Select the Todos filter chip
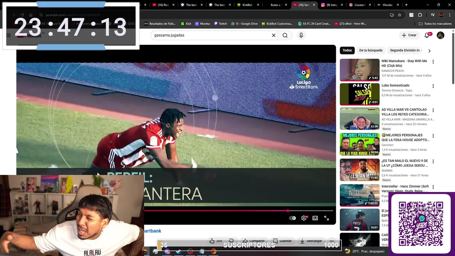This screenshot has height=256, width=455. [347, 50]
